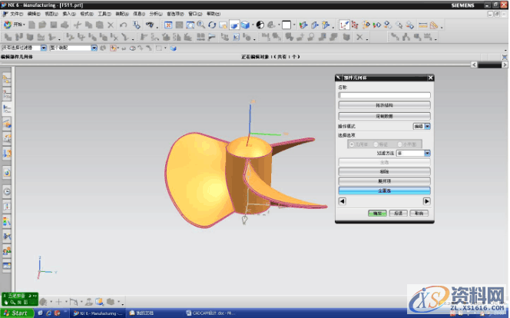This screenshot has width=510, height=318.
Task: Click the shaded cube rendering style icon
Action: (x=246, y=25)
